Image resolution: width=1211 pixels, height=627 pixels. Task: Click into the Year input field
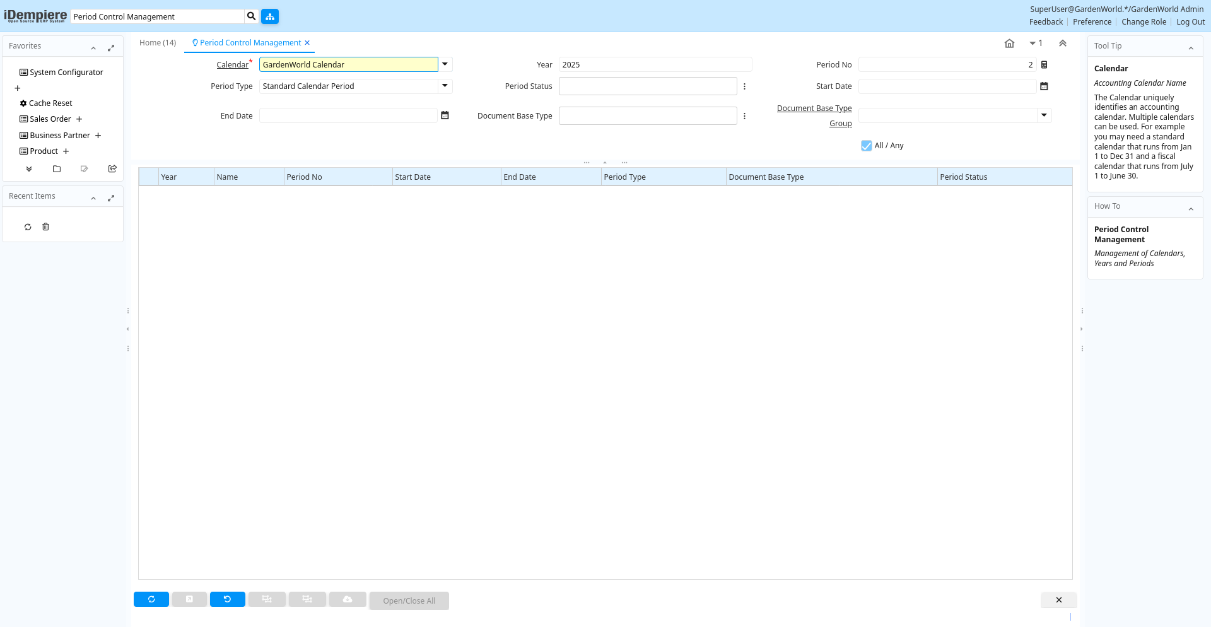point(655,65)
